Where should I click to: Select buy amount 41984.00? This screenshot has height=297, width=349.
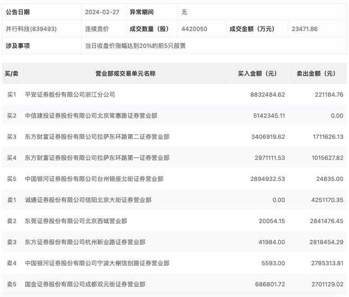272,242
